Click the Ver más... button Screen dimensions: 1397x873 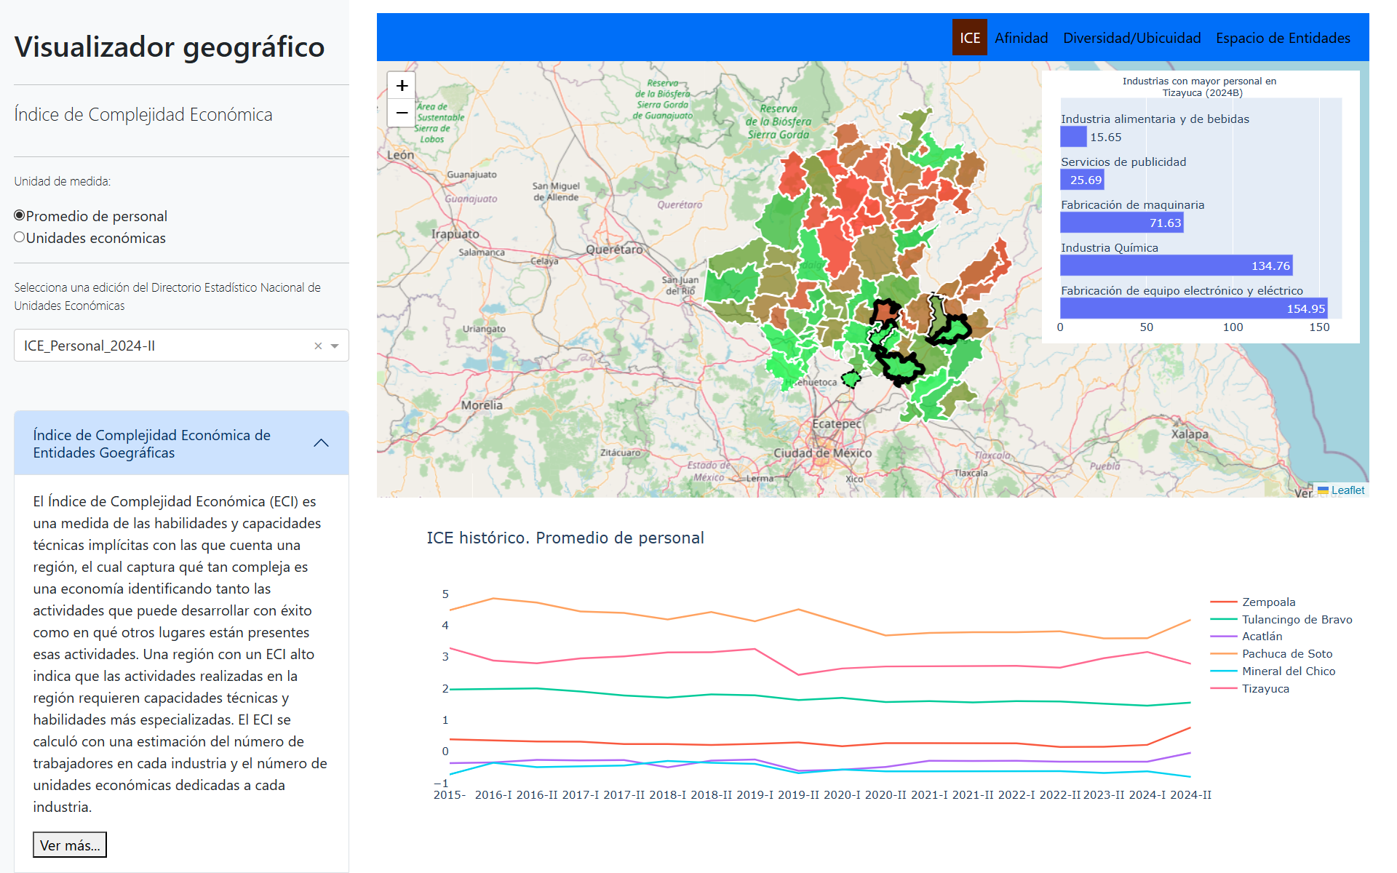(x=70, y=845)
